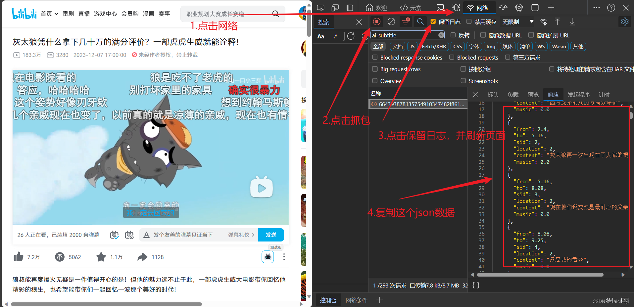Favorite the video with star icon
The width and height of the screenshot is (634, 307).
(x=101, y=257)
